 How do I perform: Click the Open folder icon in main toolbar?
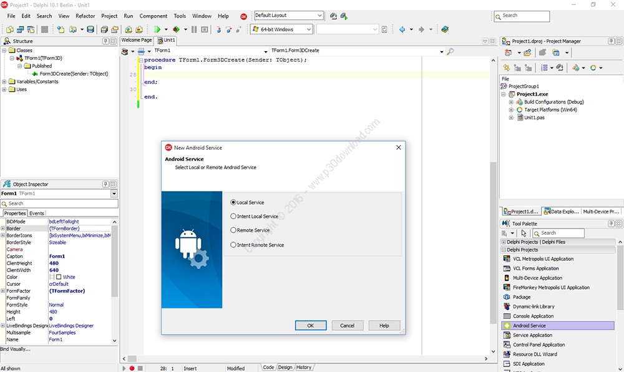72,29
